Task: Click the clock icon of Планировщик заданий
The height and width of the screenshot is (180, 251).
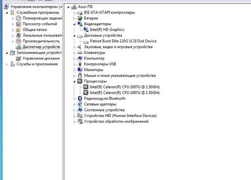Action: tap(19, 18)
